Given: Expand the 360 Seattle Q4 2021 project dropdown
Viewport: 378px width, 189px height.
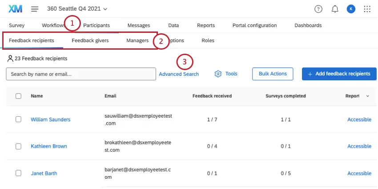Looking at the screenshot, I should tap(77, 9).
